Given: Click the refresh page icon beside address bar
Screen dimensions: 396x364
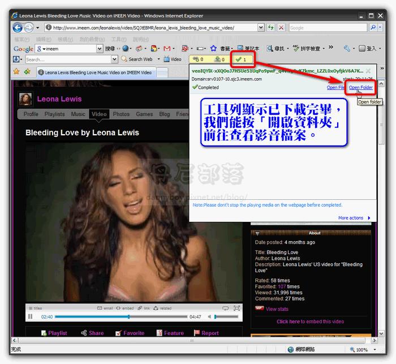Looking at the screenshot, I should pyautogui.click(x=271, y=27).
